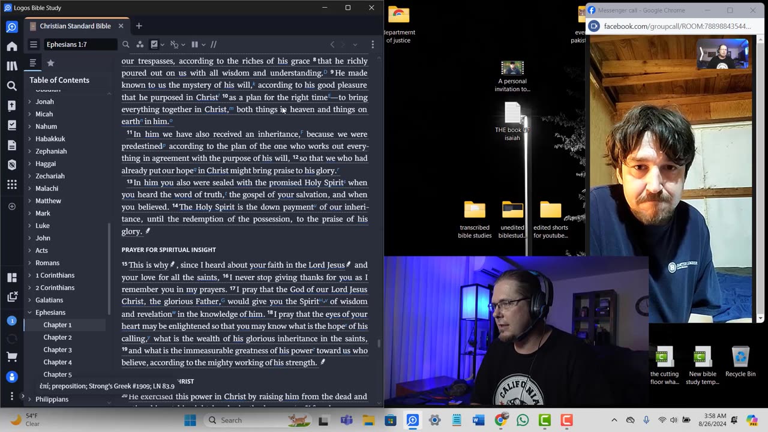Open the panel navigation hamburger menu
The width and height of the screenshot is (768, 432).
pyautogui.click(x=34, y=44)
